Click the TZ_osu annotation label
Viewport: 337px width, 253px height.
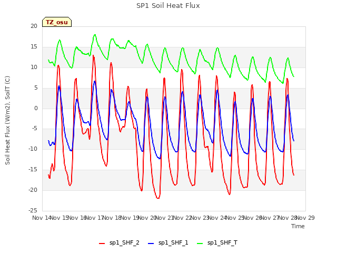pos(57,22)
